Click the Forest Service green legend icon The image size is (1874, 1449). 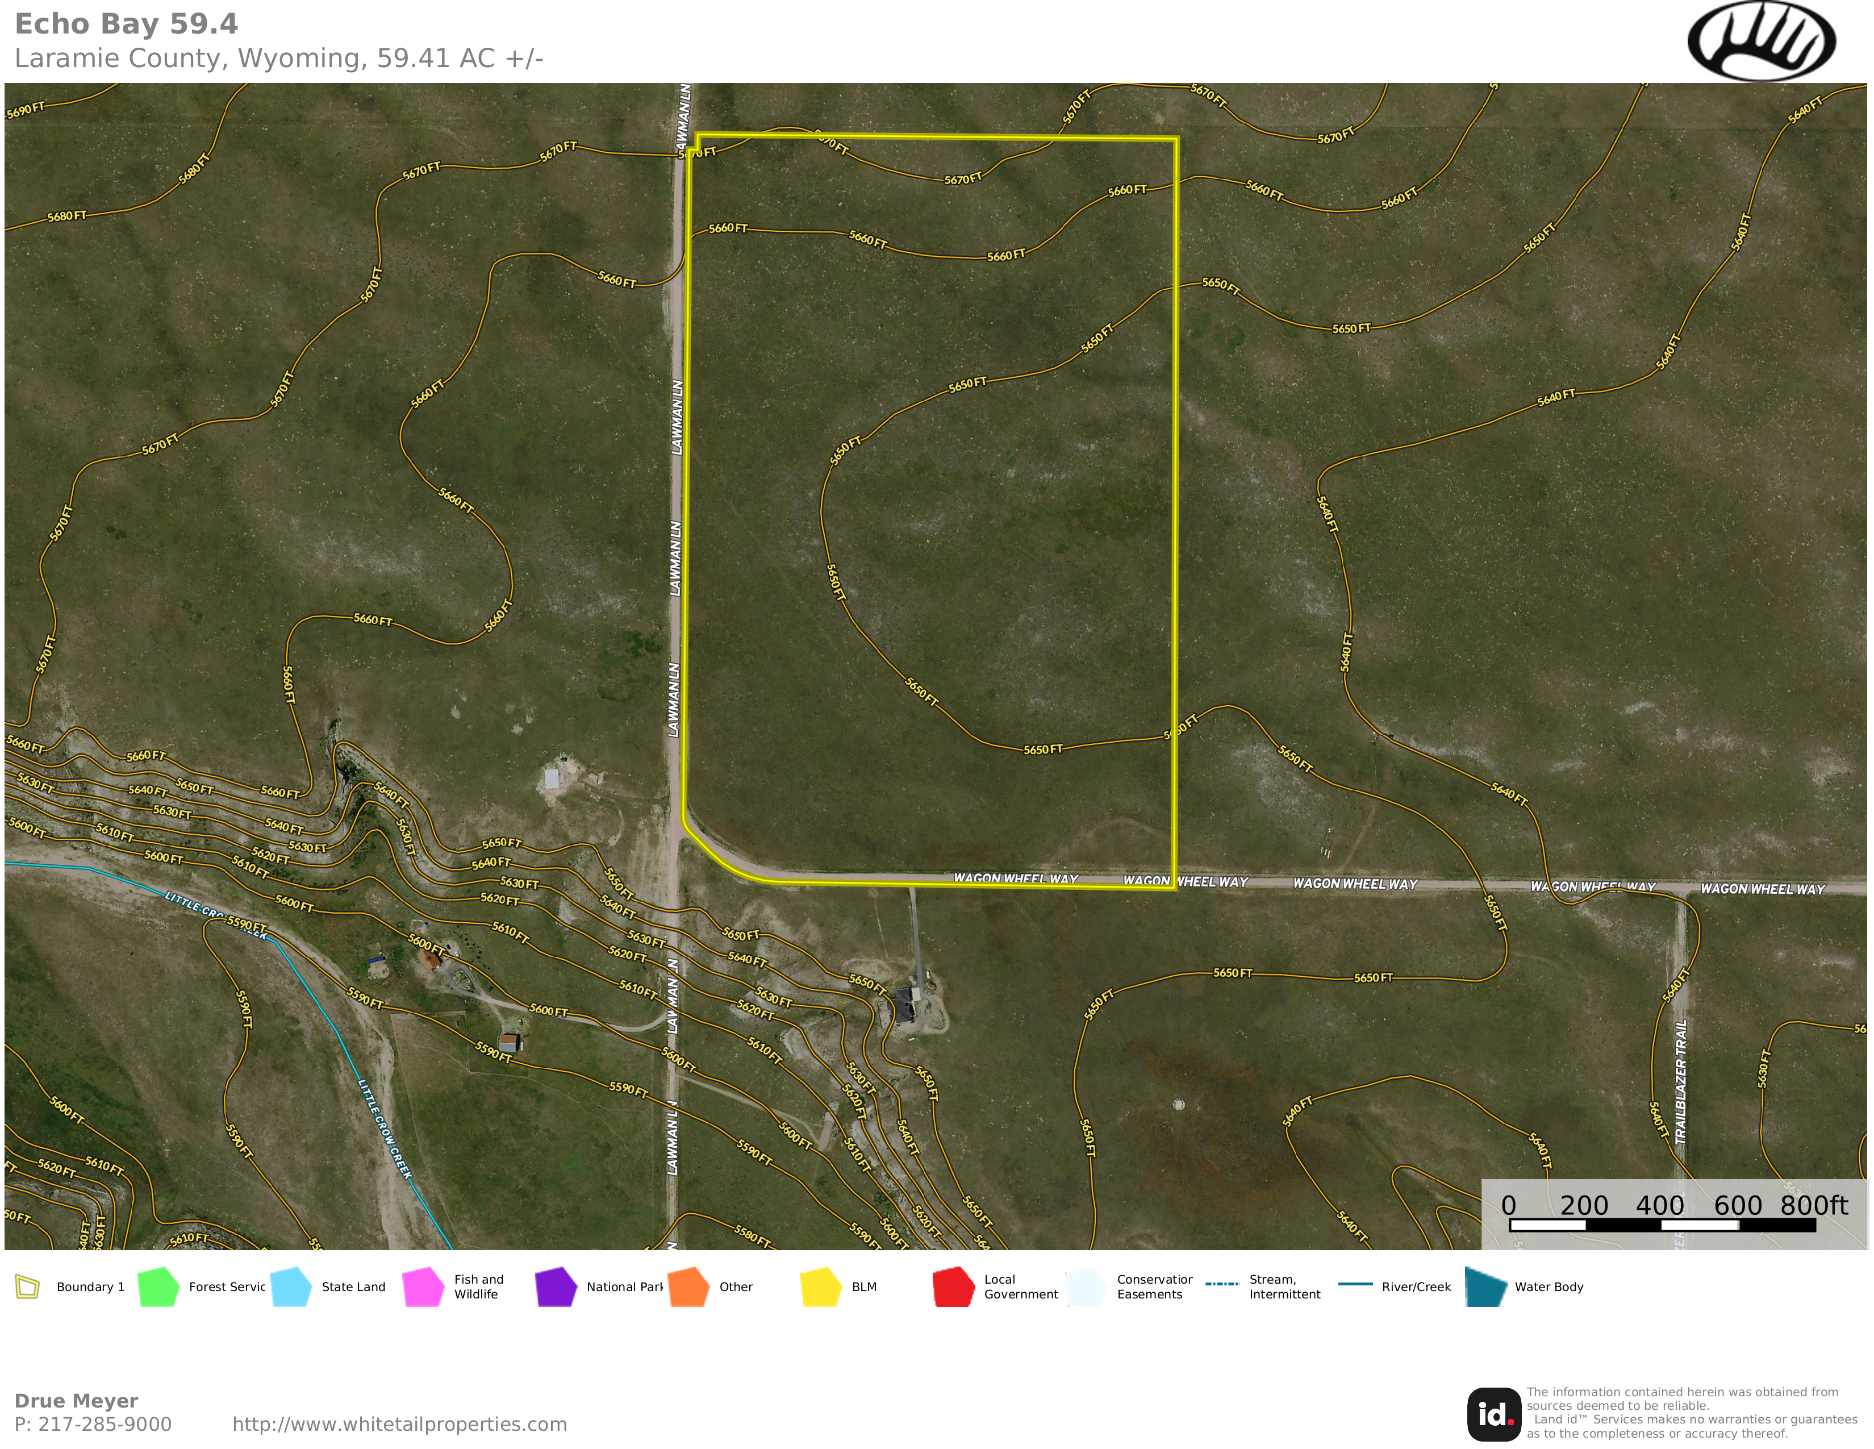pos(158,1286)
